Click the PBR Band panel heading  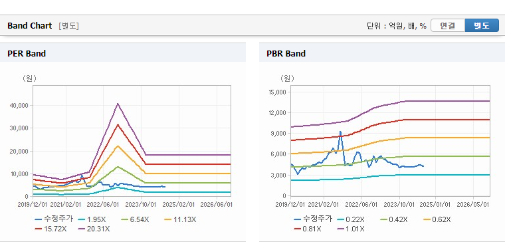[x=286, y=53]
